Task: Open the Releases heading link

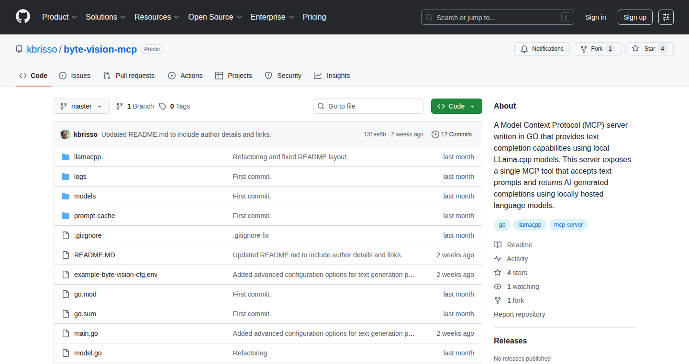Action: click(x=510, y=341)
